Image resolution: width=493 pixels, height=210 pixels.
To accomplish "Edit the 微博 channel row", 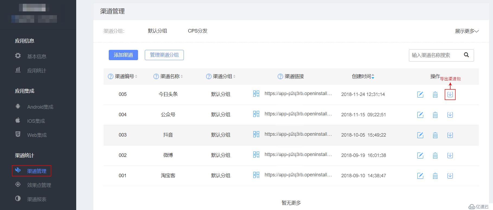I will (x=420, y=155).
